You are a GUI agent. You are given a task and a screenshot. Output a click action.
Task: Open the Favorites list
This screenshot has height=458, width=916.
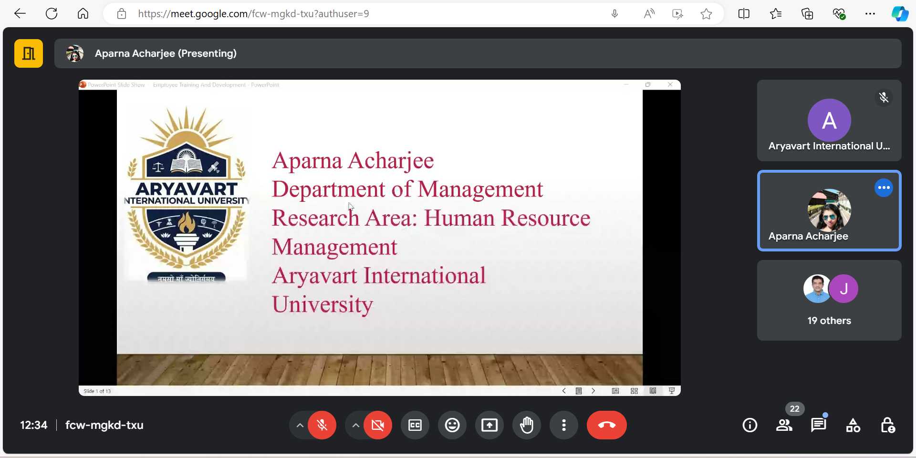point(776,14)
